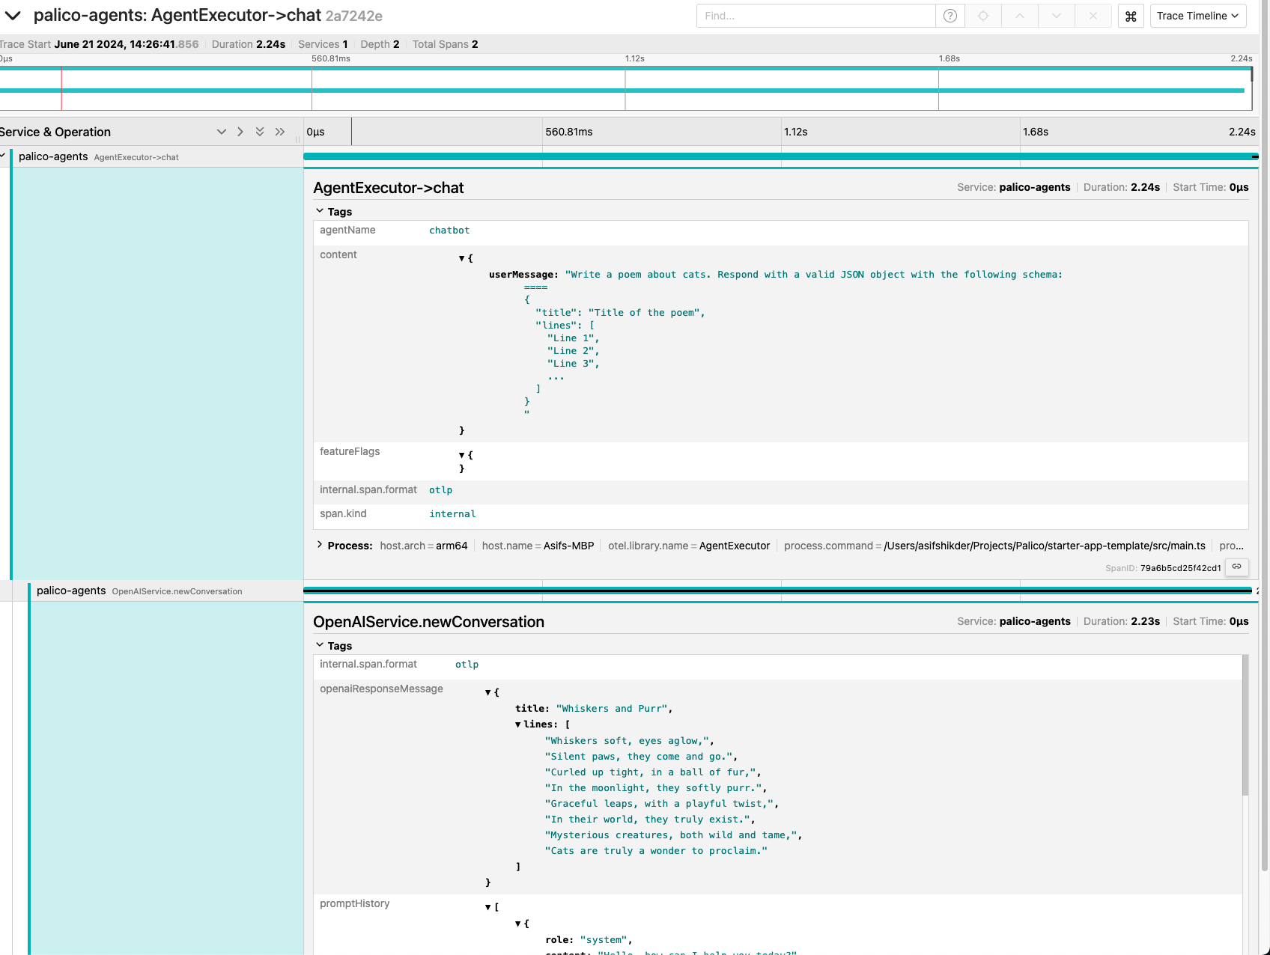Click the agentName value "chatbot"
The height and width of the screenshot is (955, 1270).
pyautogui.click(x=449, y=231)
